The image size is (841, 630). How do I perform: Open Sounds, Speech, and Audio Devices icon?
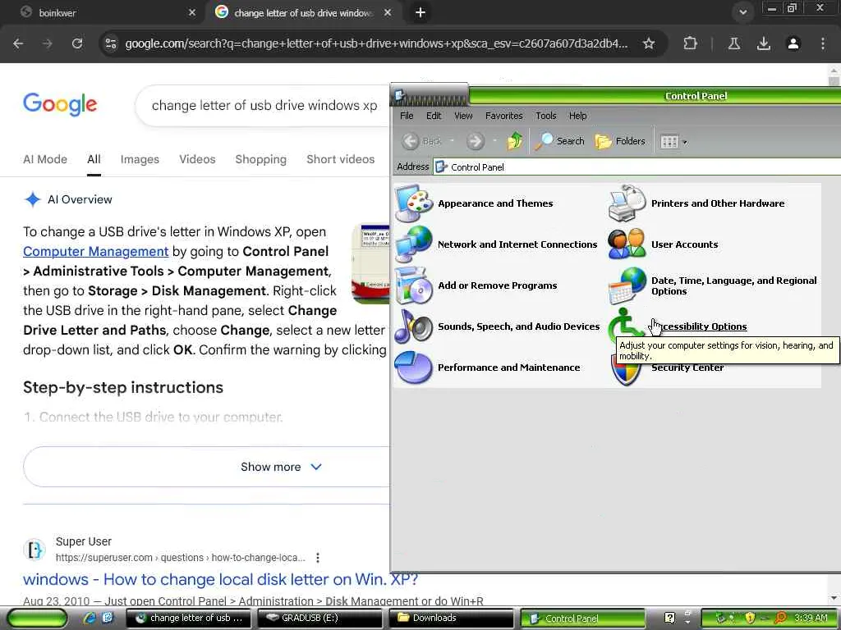[x=414, y=326]
